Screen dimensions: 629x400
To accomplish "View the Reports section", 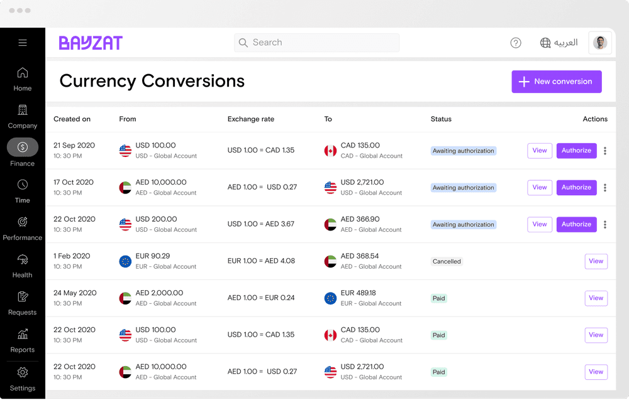I will [x=22, y=339].
